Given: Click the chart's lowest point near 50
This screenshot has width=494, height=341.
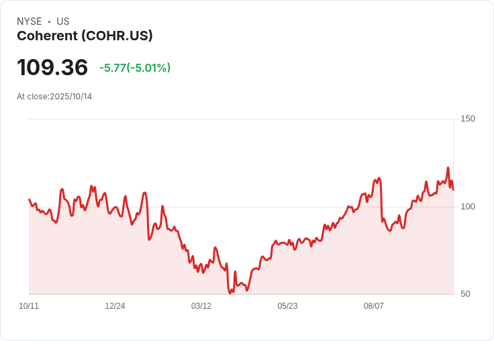Looking at the screenshot, I should pos(230,293).
